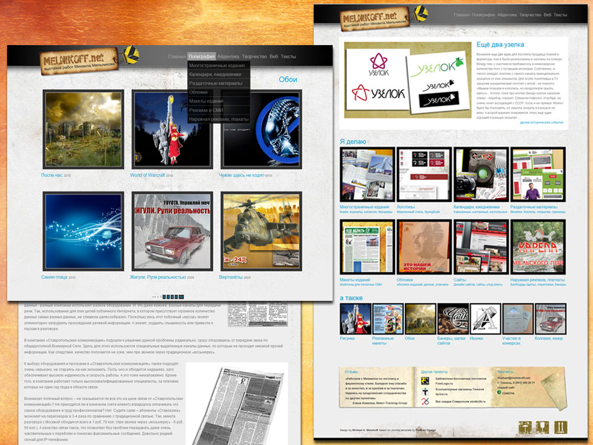Screen dimensions: 593x445
Task: Jump to last gallery page with >> button
Action: click(x=181, y=297)
